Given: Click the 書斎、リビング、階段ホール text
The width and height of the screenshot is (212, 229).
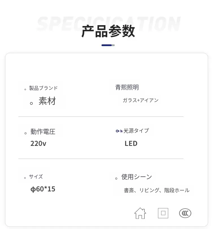Looking at the screenshot, I should [x=157, y=190].
